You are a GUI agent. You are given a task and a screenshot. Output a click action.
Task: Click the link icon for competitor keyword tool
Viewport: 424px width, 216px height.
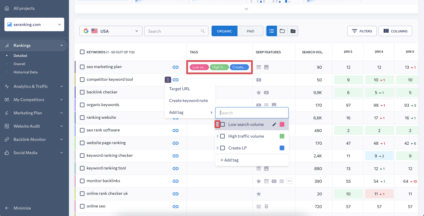(176, 80)
